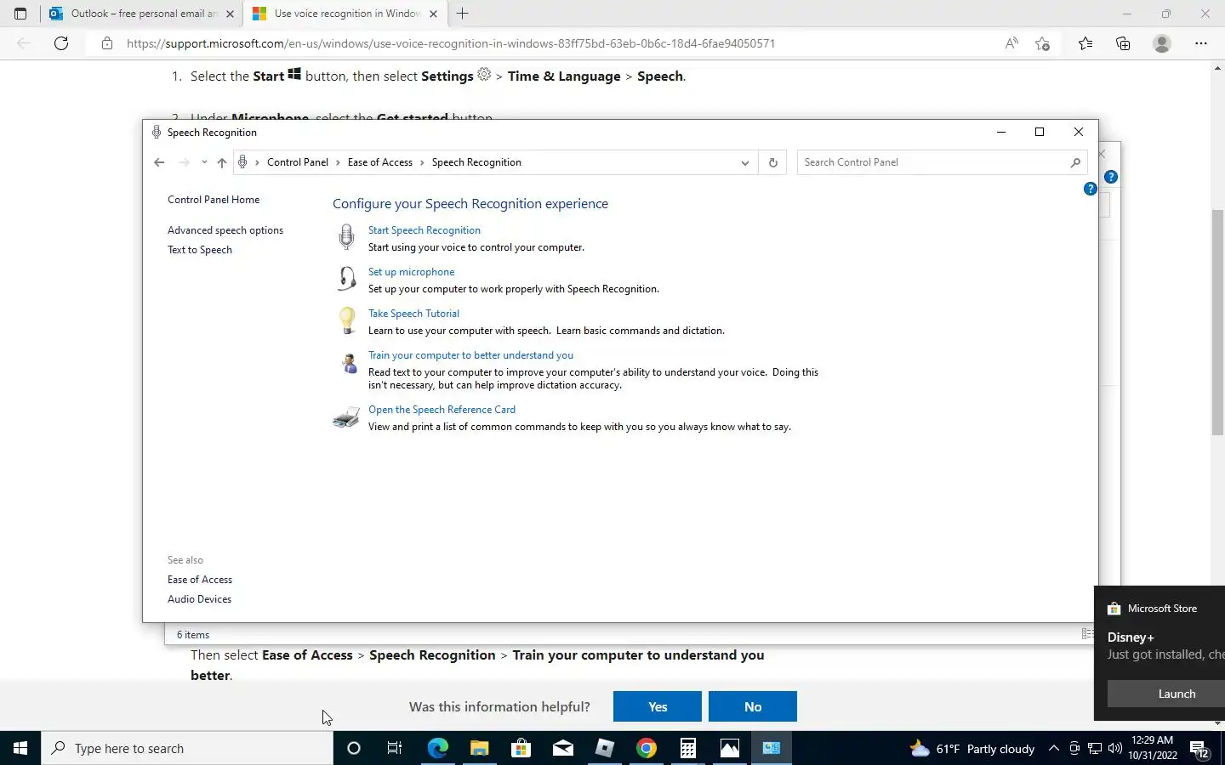The height and width of the screenshot is (765, 1225).
Task: Open Train your computer to better understand you
Action: click(470, 355)
